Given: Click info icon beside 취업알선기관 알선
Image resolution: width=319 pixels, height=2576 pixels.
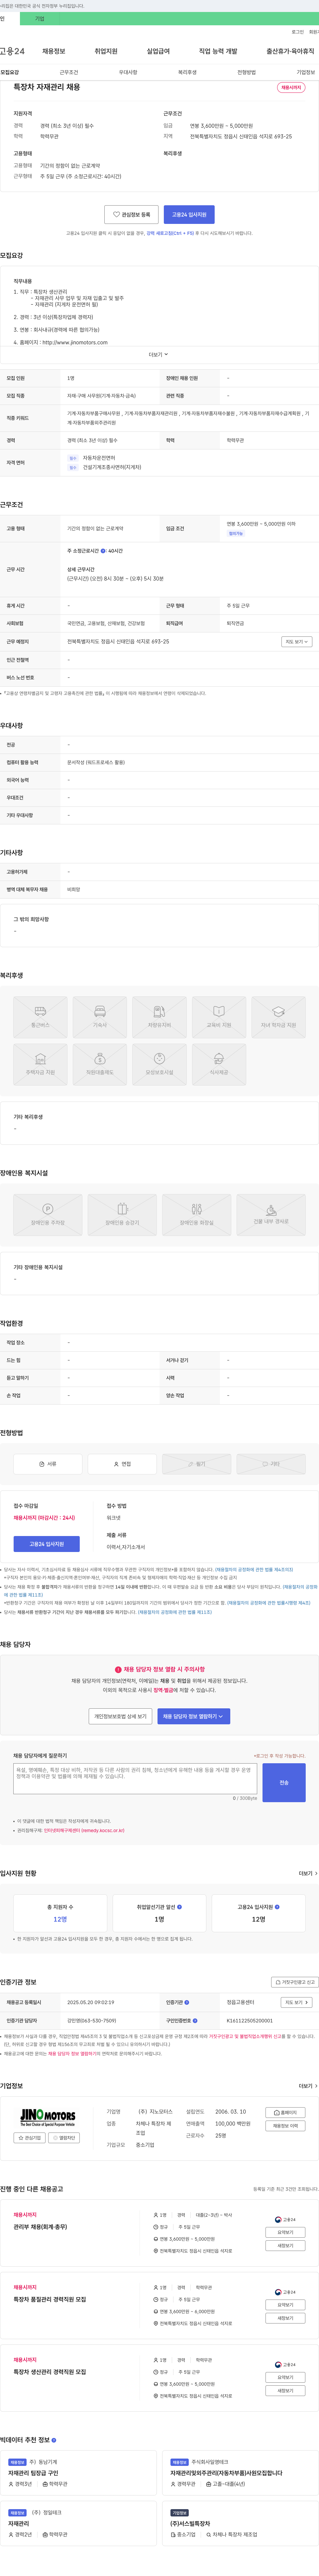Looking at the screenshot, I should (179, 1907).
